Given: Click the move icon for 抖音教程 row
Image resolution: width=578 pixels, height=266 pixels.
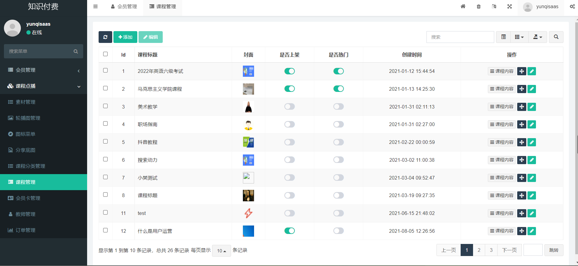Looking at the screenshot, I should [522, 142].
